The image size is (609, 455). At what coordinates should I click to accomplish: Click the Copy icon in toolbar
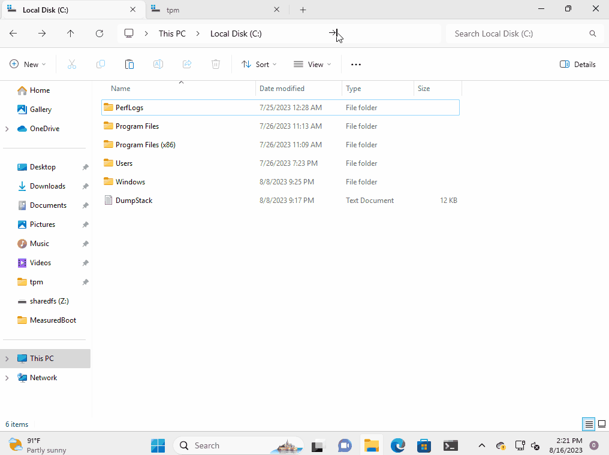tap(101, 65)
